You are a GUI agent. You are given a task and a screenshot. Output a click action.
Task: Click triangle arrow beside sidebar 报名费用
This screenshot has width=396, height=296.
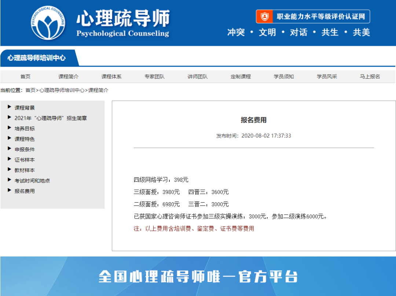pos(9,190)
